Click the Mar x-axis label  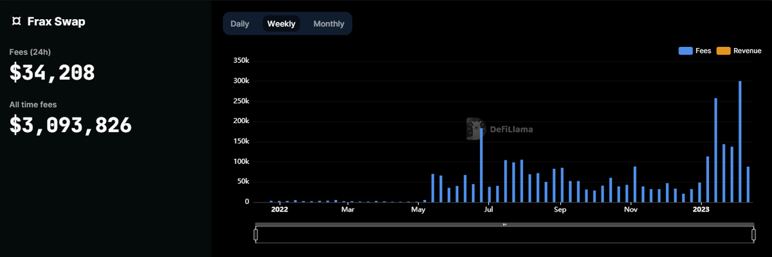pyautogui.click(x=348, y=209)
